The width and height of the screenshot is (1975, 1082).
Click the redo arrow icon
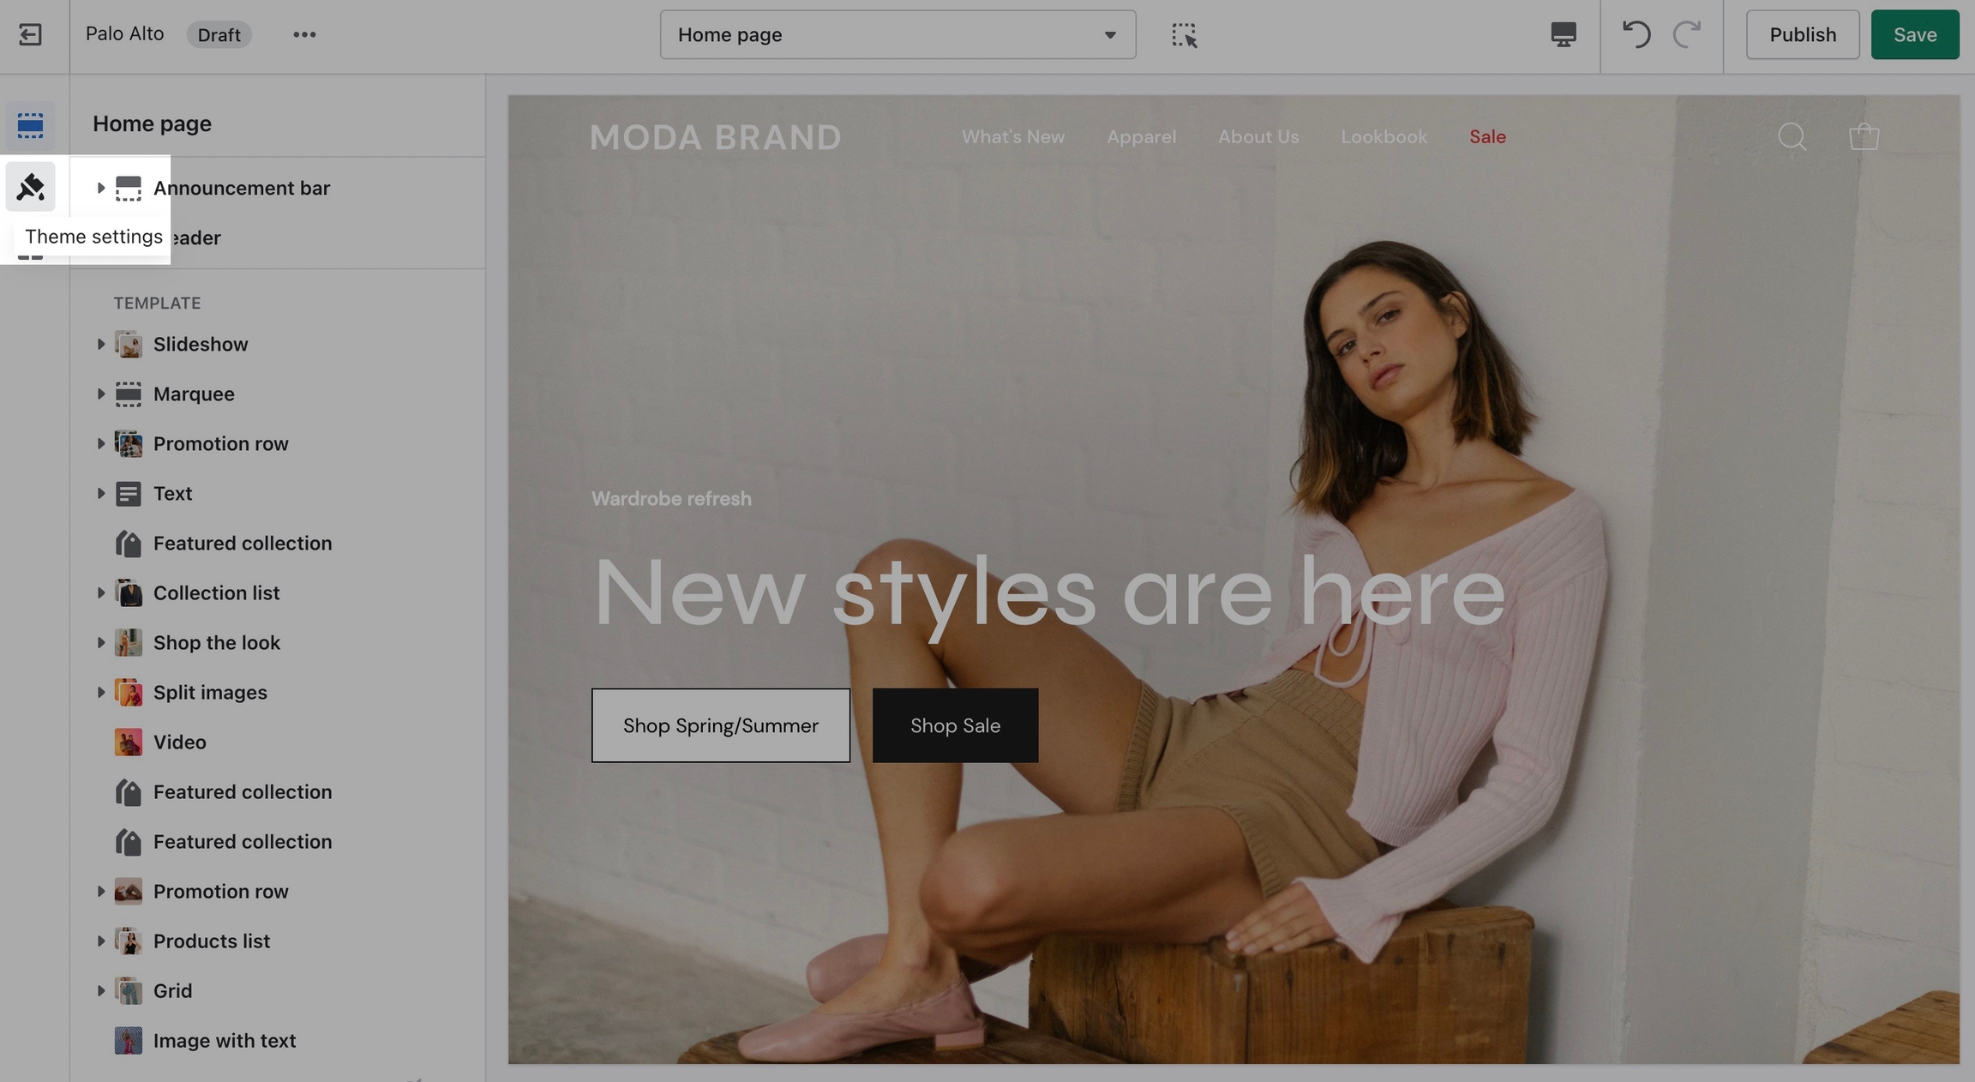pyautogui.click(x=1687, y=34)
